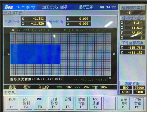Image resolution: width=147 pixels, height=113 pixels.
Task: Open 刀具补偿 F4 tool compensation
Action: [54, 103]
